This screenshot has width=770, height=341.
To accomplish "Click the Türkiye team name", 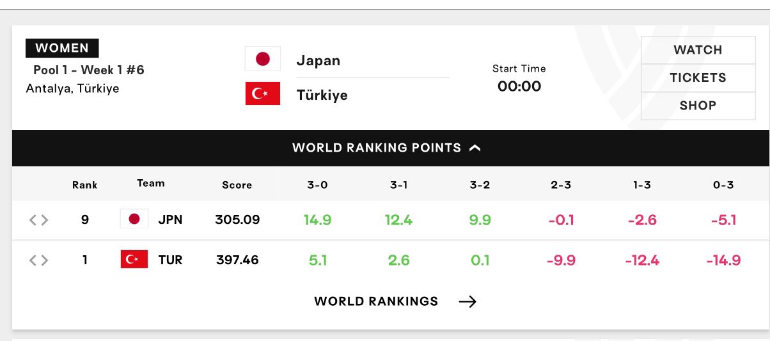I will (x=322, y=95).
